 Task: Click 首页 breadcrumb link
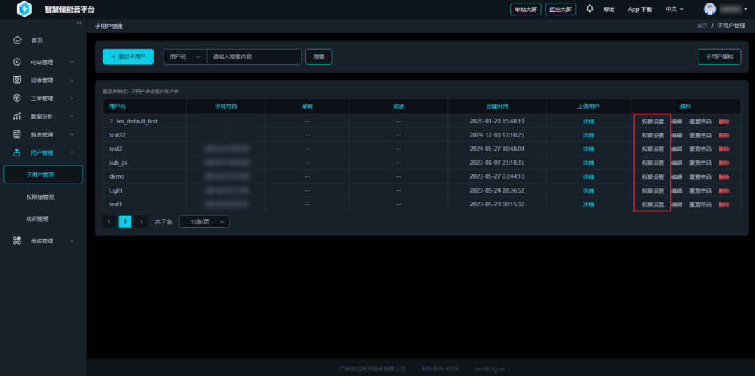[702, 26]
